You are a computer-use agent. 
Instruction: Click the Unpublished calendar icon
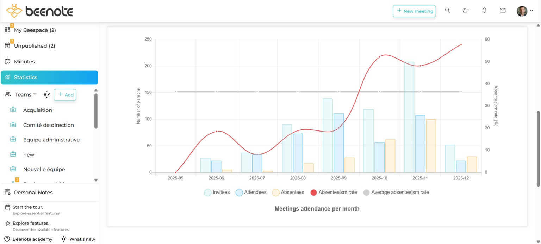tap(7, 45)
